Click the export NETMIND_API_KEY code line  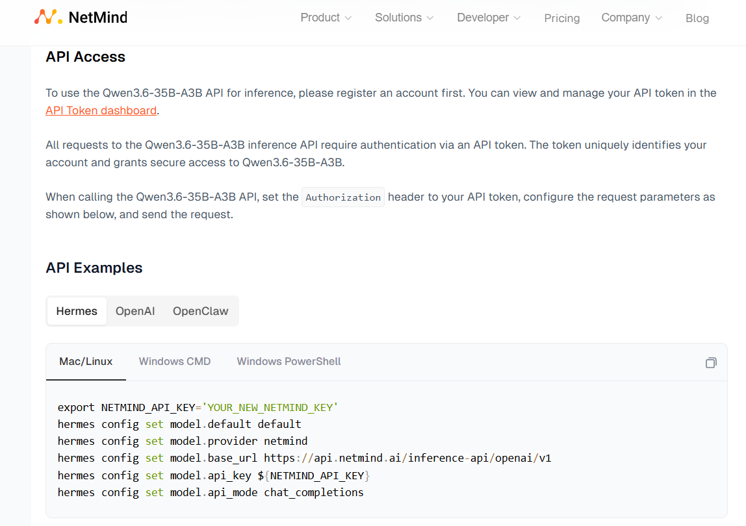pyautogui.click(x=198, y=408)
